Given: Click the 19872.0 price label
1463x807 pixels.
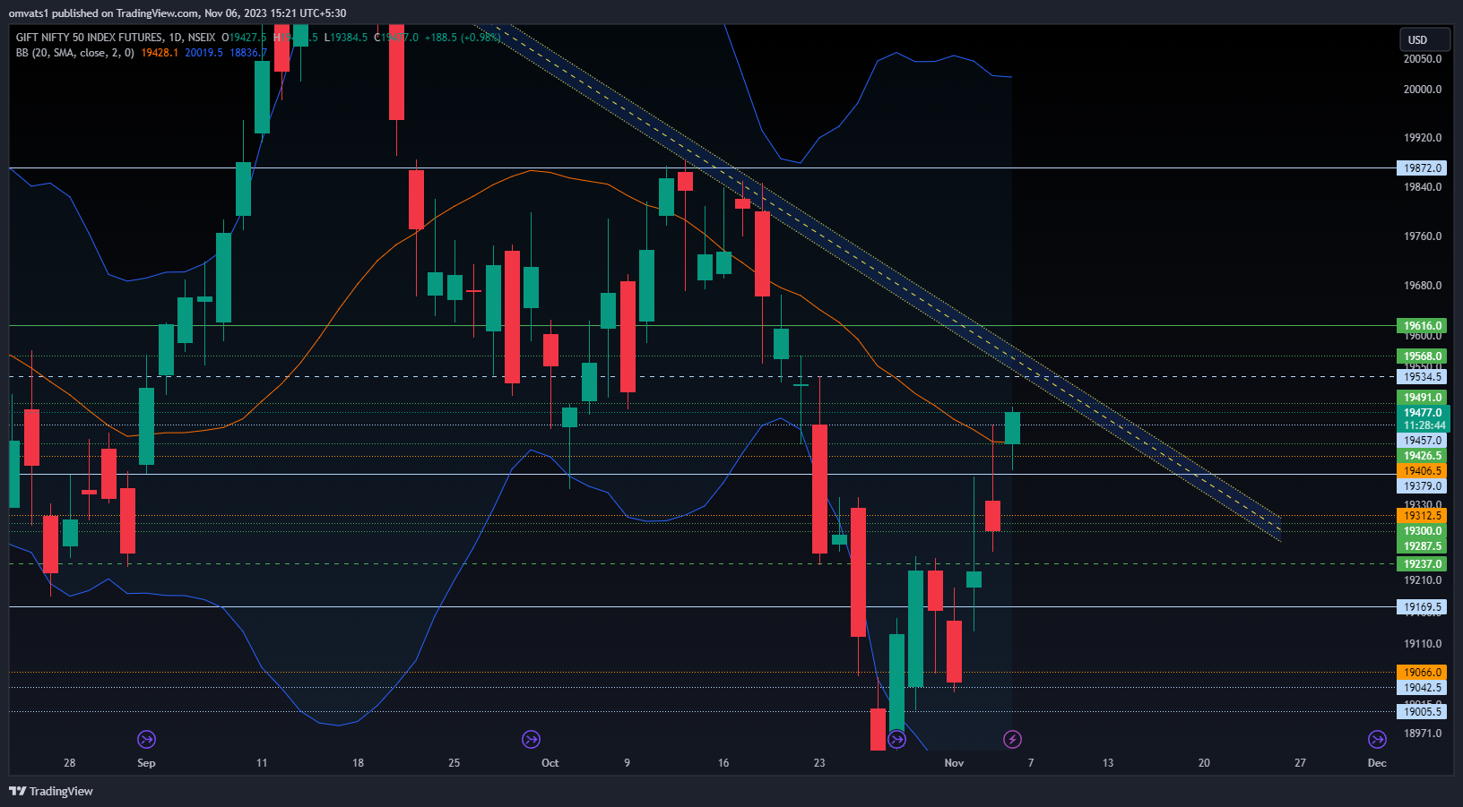Looking at the screenshot, I should pyautogui.click(x=1423, y=168).
